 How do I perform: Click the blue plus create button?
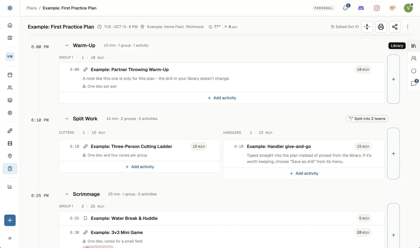pos(10,220)
